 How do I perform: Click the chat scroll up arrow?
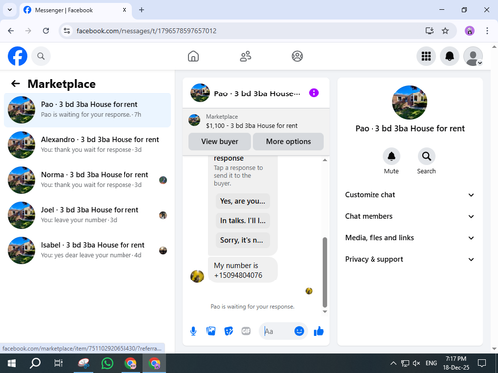[325, 160]
